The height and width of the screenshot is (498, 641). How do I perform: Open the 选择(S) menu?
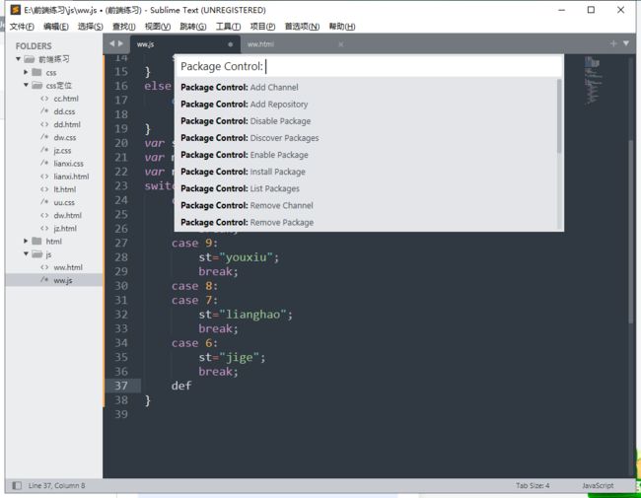point(91,27)
